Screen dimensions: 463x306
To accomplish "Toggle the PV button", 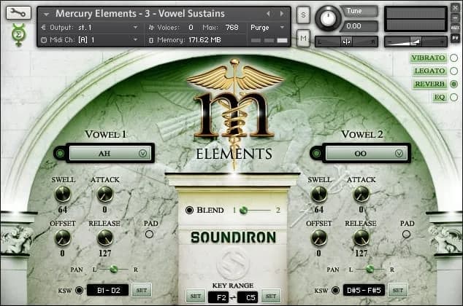I will [455, 38].
